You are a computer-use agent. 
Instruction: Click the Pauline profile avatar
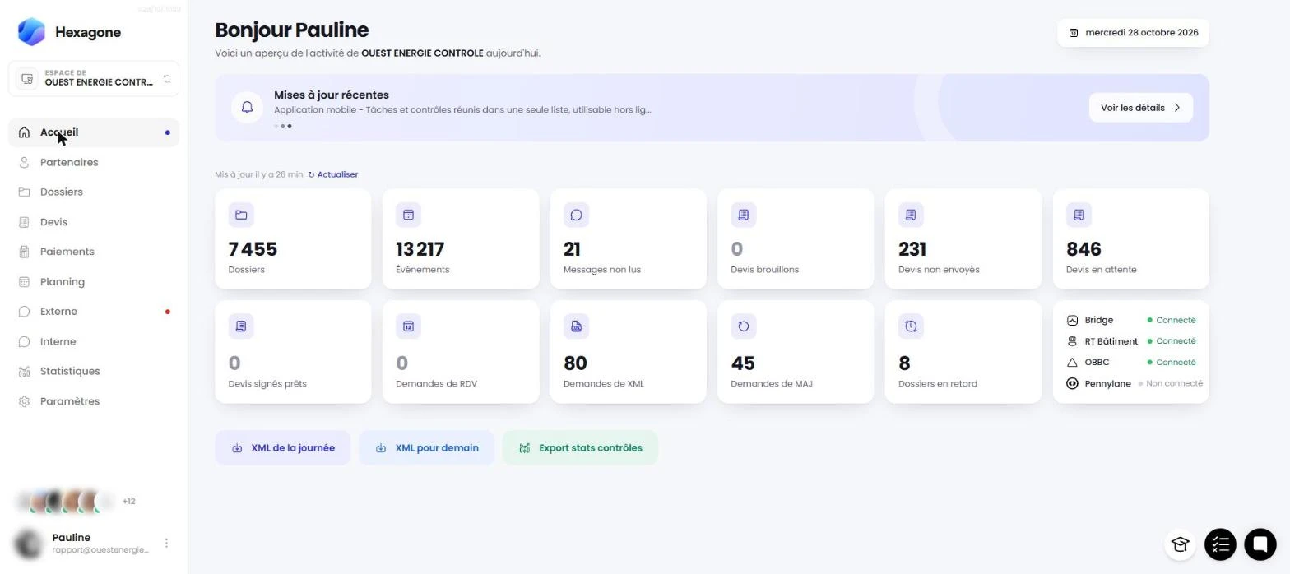(29, 544)
